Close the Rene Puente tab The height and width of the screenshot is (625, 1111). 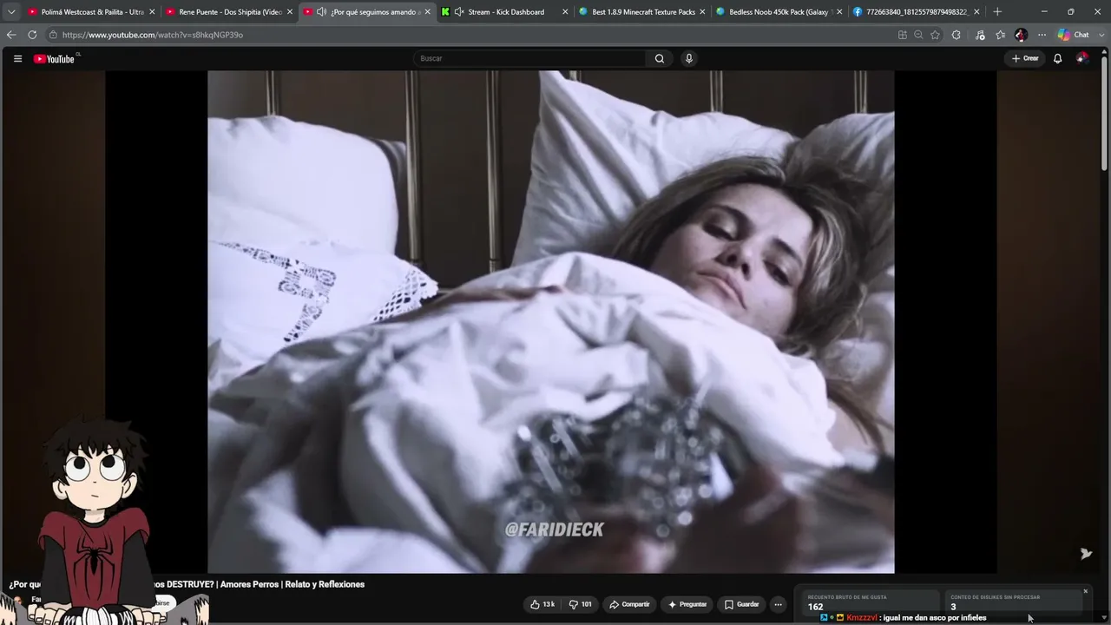point(290,12)
